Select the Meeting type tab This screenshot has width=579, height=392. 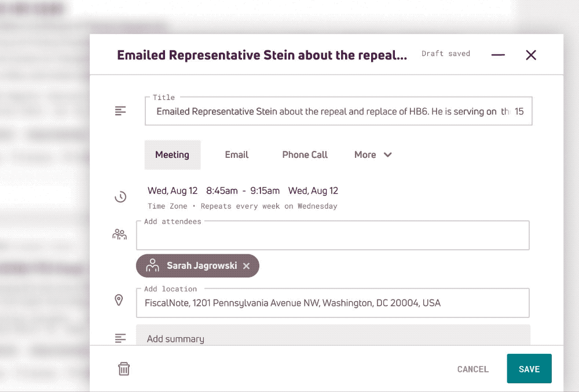click(172, 155)
